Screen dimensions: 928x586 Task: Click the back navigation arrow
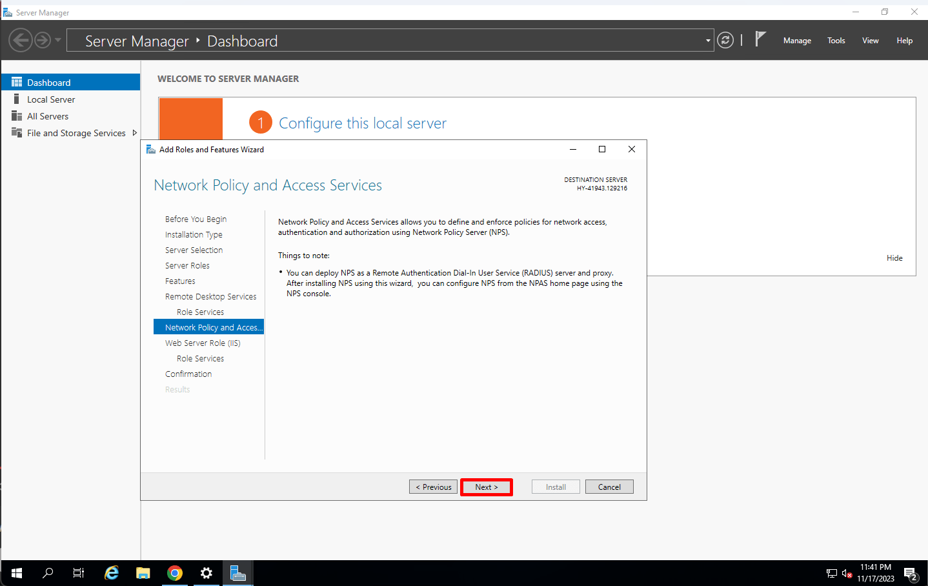point(20,39)
